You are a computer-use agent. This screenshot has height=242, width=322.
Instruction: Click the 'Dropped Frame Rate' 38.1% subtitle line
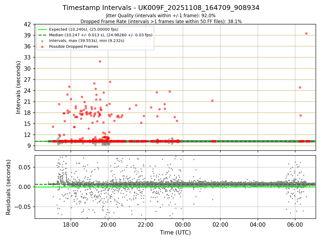(161, 22)
